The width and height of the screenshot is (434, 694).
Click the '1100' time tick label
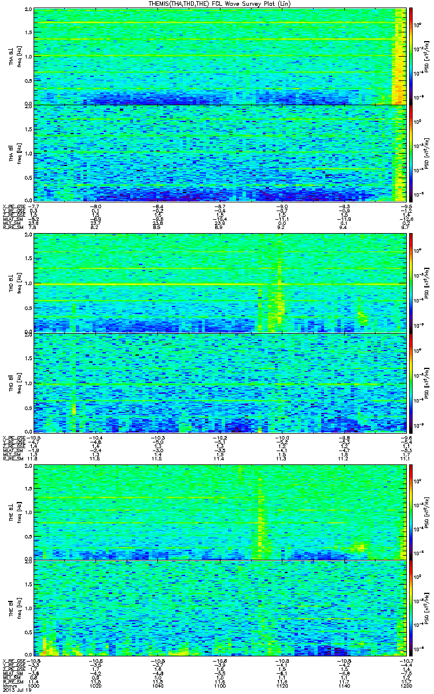tap(219, 685)
